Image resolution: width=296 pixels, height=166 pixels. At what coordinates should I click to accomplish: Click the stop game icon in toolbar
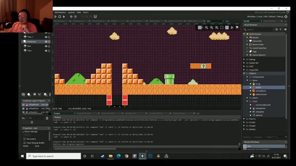tap(60, 17)
